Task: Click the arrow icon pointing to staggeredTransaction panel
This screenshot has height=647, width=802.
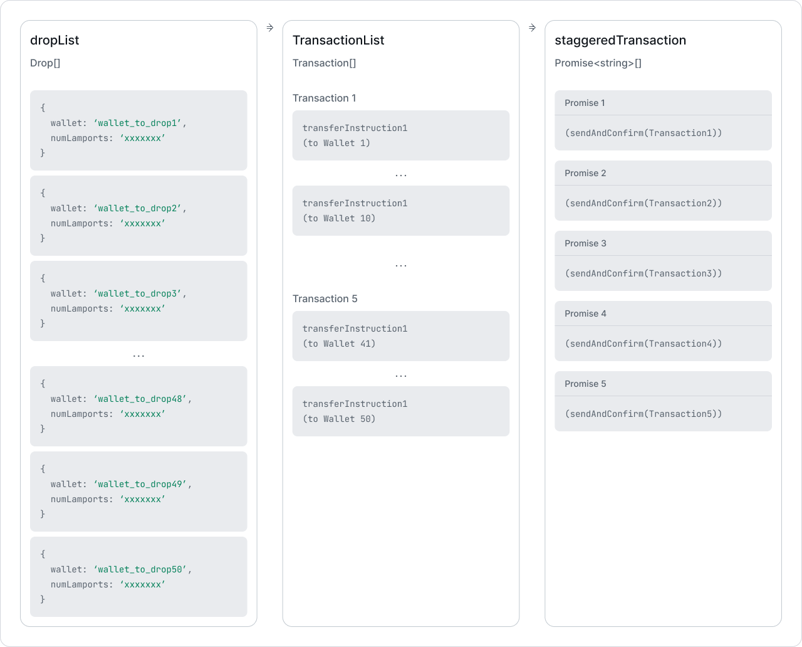Action: click(532, 28)
